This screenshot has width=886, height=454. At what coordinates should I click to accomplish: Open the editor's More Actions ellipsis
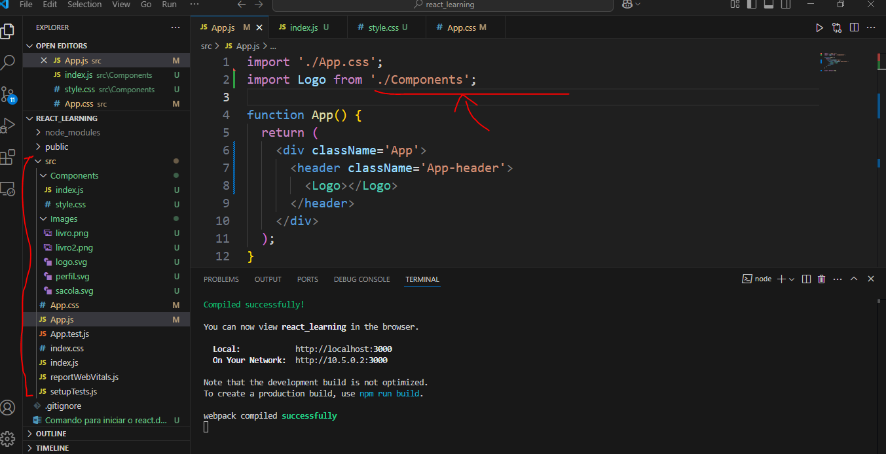[872, 27]
